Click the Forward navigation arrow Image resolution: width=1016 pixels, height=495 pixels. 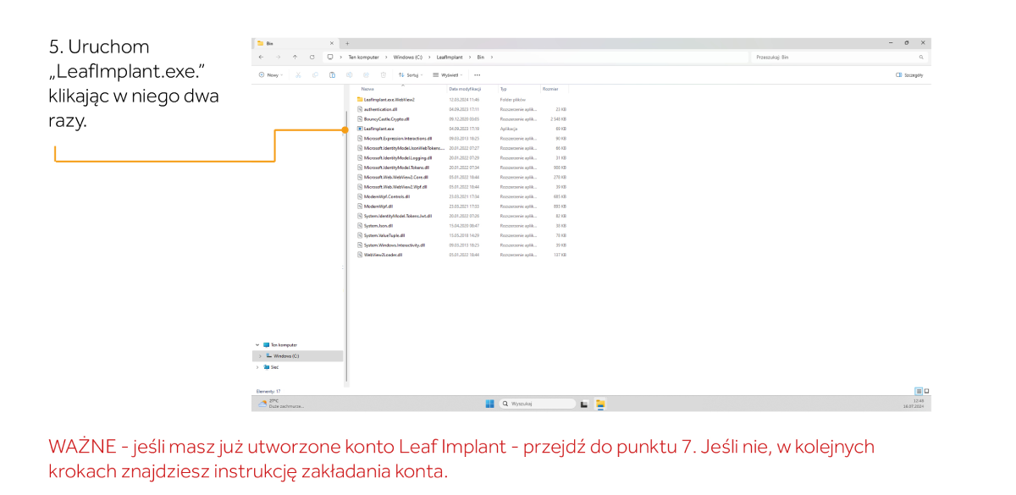tap(278, 58)
